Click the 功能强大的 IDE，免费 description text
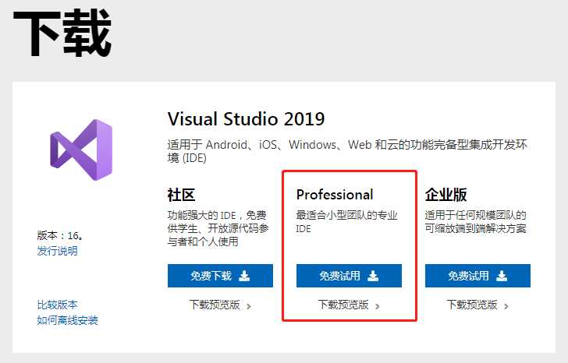568x363 pixels. point(218,228)
